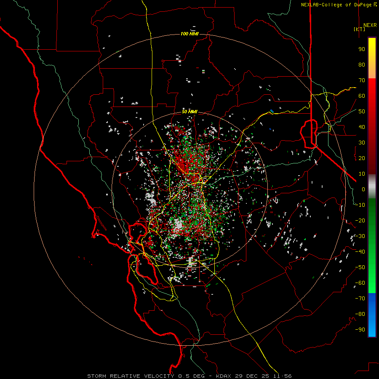Click the 30 knot scale value
Screen dimensions: 379x379
[362, 143]
